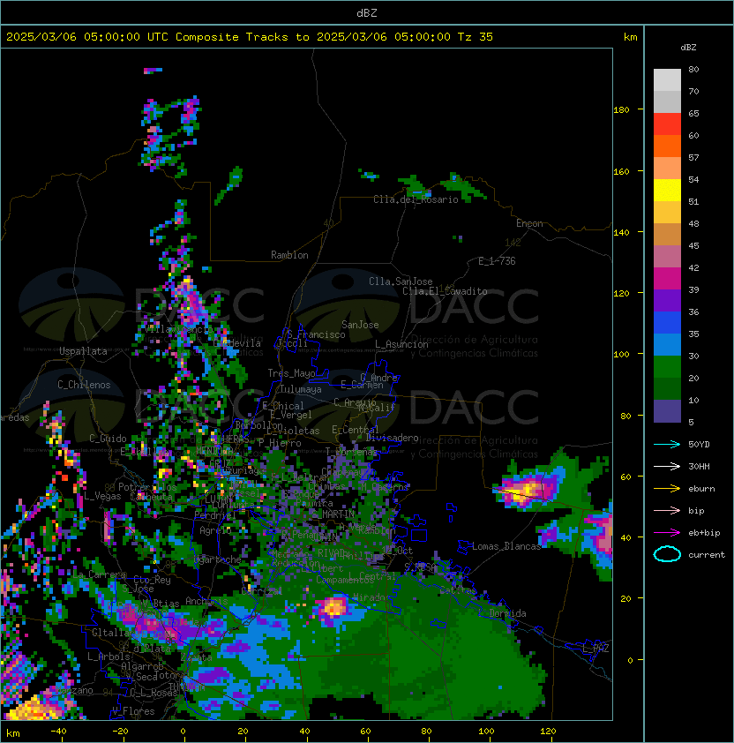734x743 pixels.
Task: Click the 'Composite Tracks' header text
Action: point(232,37)
